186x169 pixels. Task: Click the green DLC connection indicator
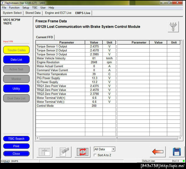pyautogui.click(x=184, y=161)
